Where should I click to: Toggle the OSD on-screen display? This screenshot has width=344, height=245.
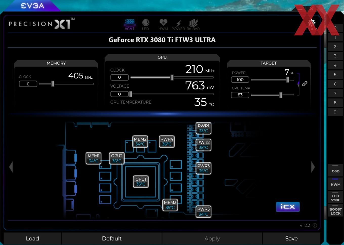pyautogui.click(x=335, y=170)
